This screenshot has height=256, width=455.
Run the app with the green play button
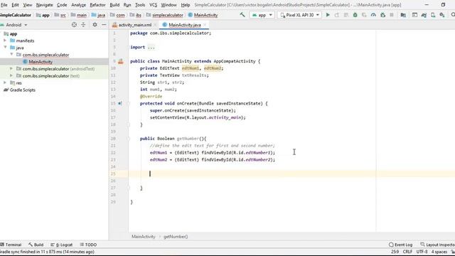point(328,15)
